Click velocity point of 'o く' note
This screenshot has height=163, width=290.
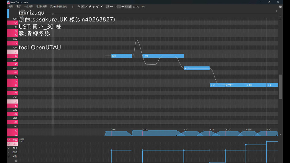coord(267,141)
